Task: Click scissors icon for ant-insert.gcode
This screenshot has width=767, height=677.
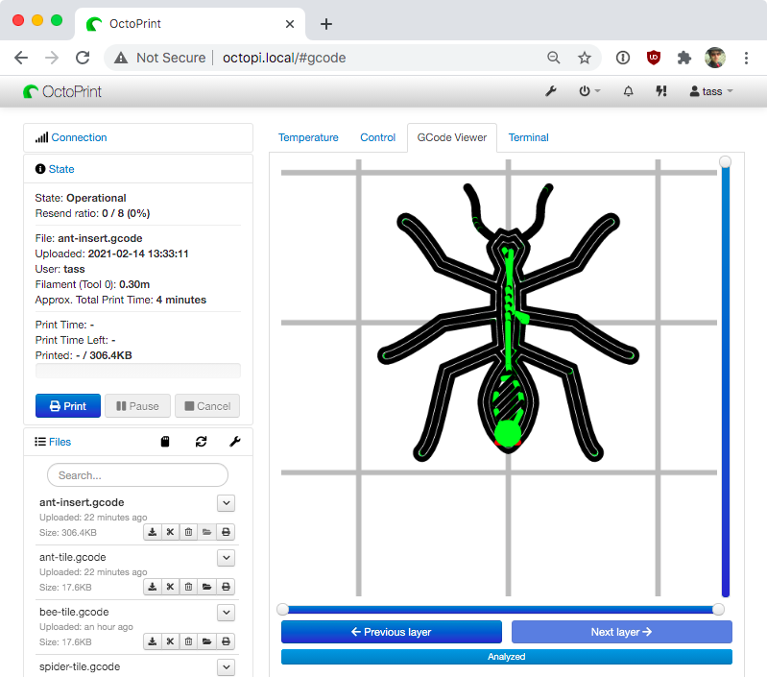Action: point(171,532)
